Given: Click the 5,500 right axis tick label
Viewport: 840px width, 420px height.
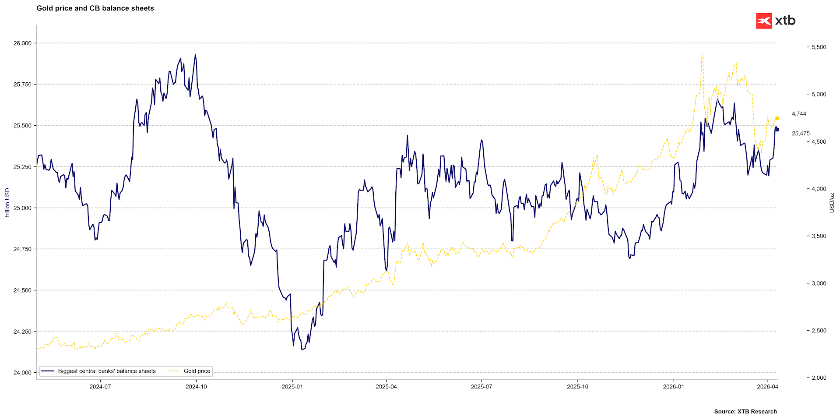Looking at the screenshot, I should (x=816, y=47).
